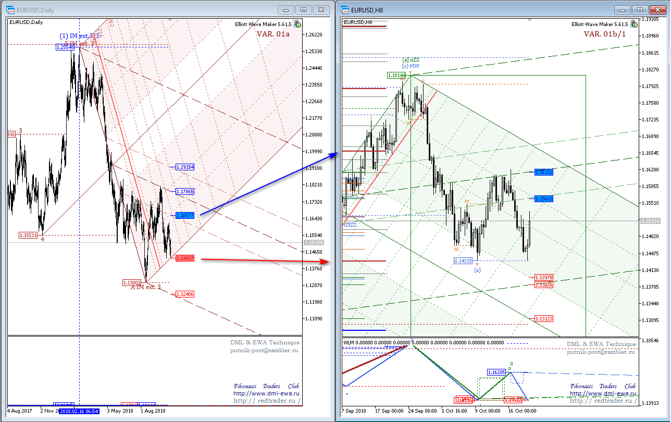This screenshot has height=422, width=671.
Task: Click the Elliott Wave Maker icon on Daily chart
Action: click(297, 23)
